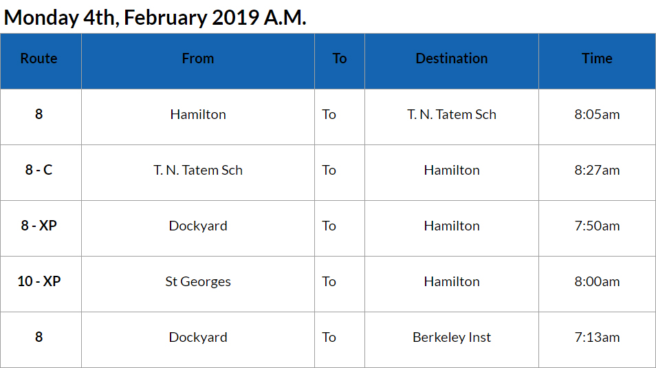Click the 8:05am time cell
The width and height of the screenshot is (656, 368).
click(597, 115)
